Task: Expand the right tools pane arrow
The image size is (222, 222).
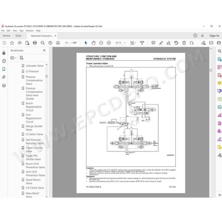Action: click(x=220, y=195)
